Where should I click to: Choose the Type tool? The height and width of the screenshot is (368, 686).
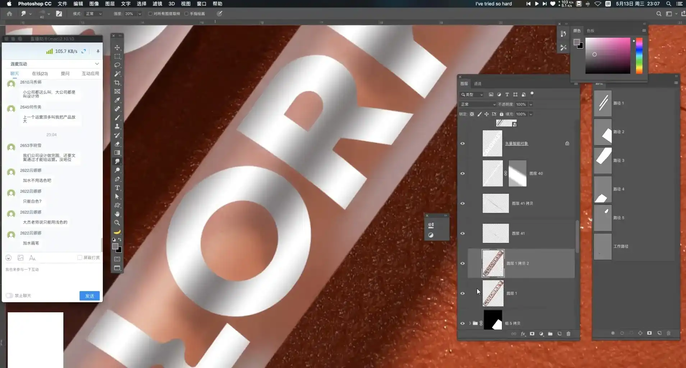click(x=117, y=188)
